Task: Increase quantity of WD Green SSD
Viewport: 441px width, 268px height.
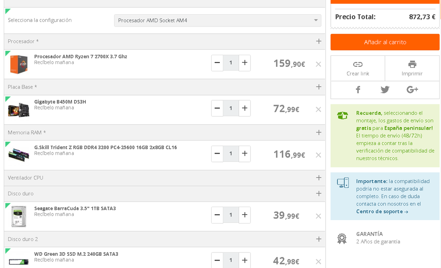Action: tap(245, 260)
